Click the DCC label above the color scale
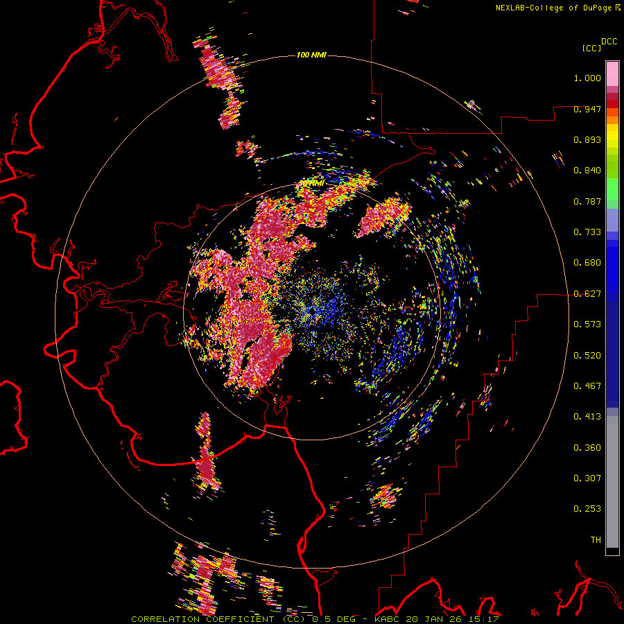624x624 pixels. point(609,42)
